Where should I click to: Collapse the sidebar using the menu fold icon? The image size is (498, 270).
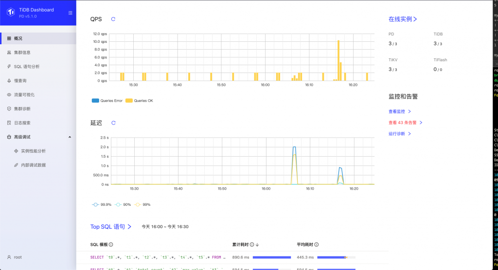(70, 13)
